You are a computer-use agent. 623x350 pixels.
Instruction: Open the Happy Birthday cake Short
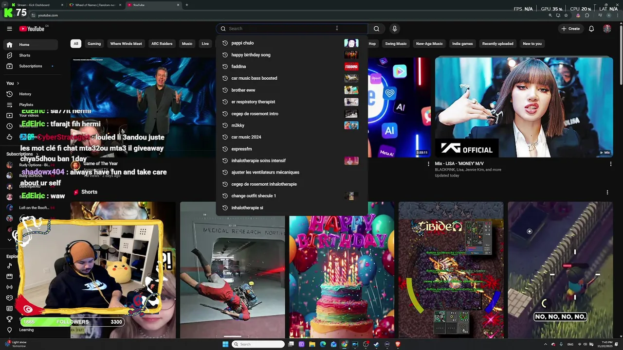342,277
